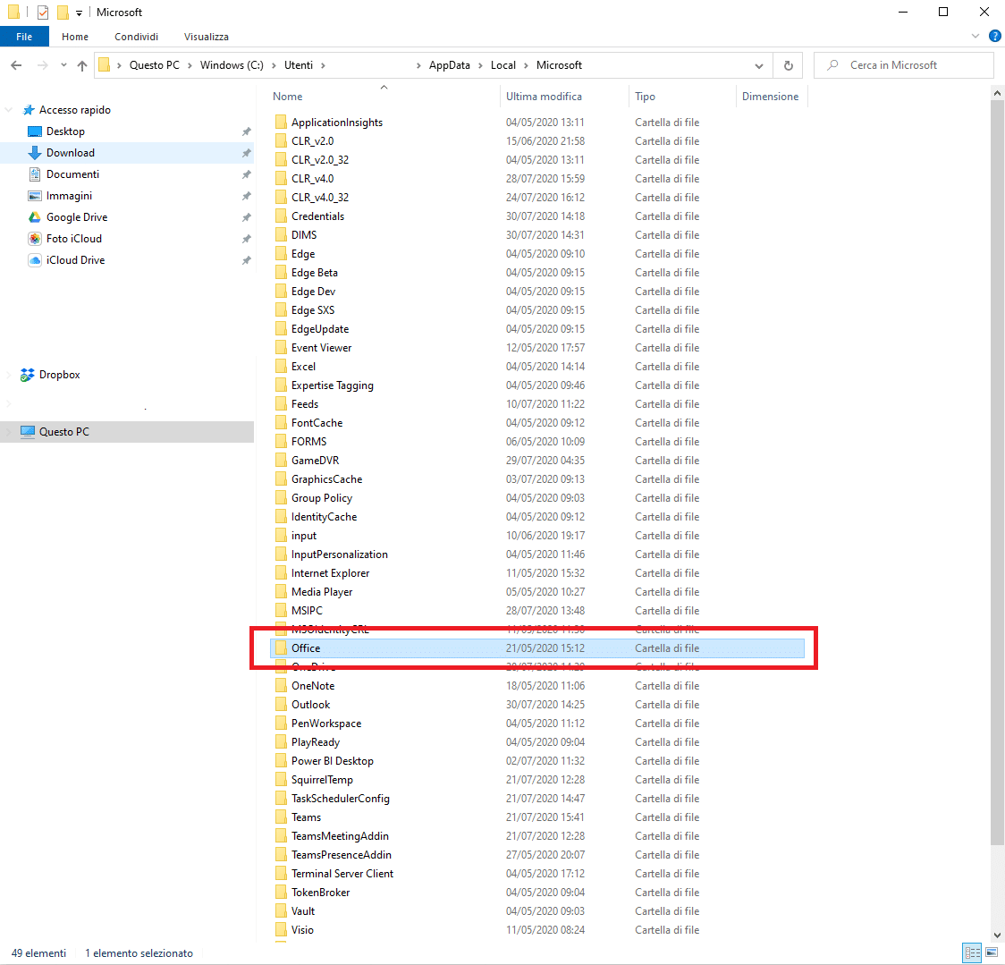1005x965 pixels.
Task: Go up one folder level arrow
Action: click(x=82, y=65)
